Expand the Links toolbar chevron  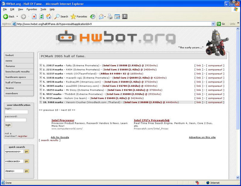coord(238,23)
